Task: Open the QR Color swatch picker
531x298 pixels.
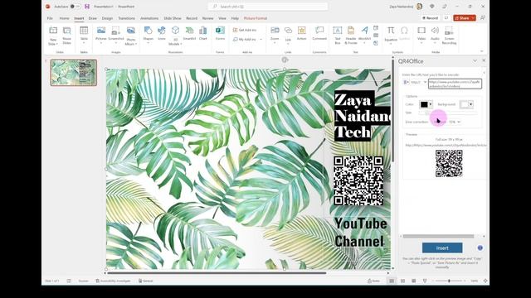Action: coord(426,104)
